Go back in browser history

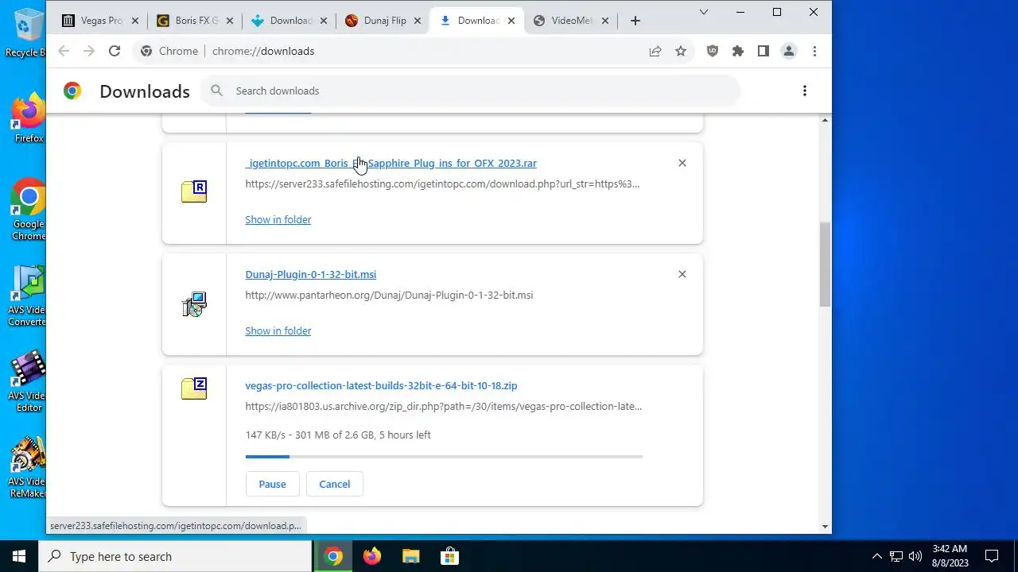[x=64, y=51]
